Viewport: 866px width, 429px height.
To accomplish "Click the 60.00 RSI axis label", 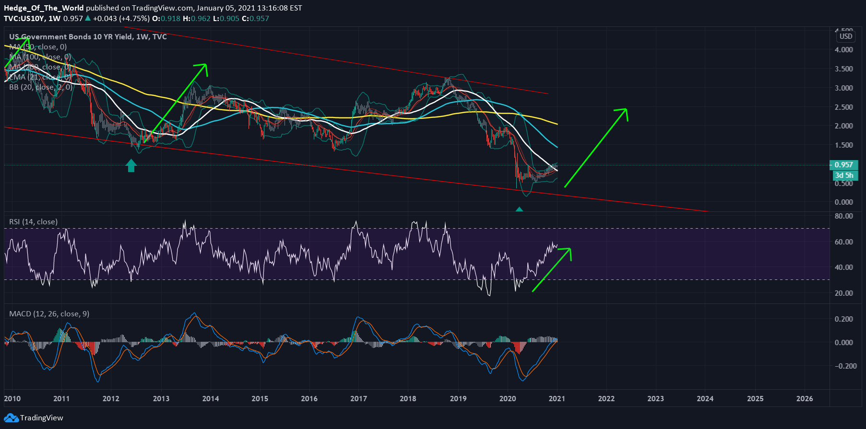I will click(x=844, y=242).
